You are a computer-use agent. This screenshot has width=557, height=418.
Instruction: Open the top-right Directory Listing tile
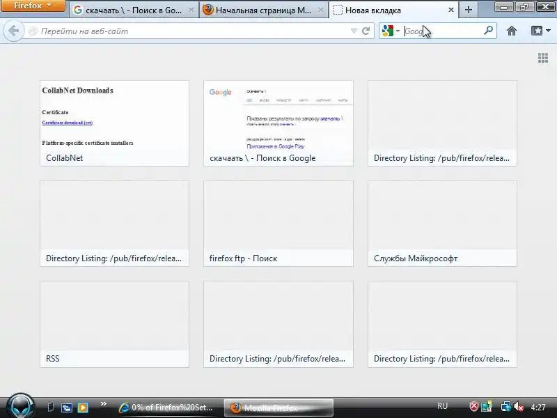[442, 123]
